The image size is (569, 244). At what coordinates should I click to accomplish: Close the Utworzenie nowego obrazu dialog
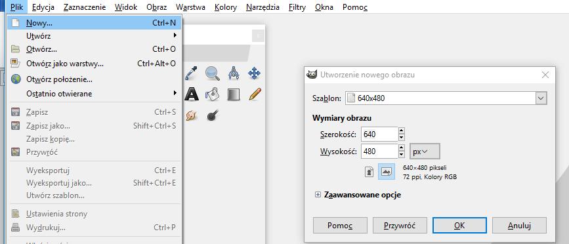coord(545,75)
